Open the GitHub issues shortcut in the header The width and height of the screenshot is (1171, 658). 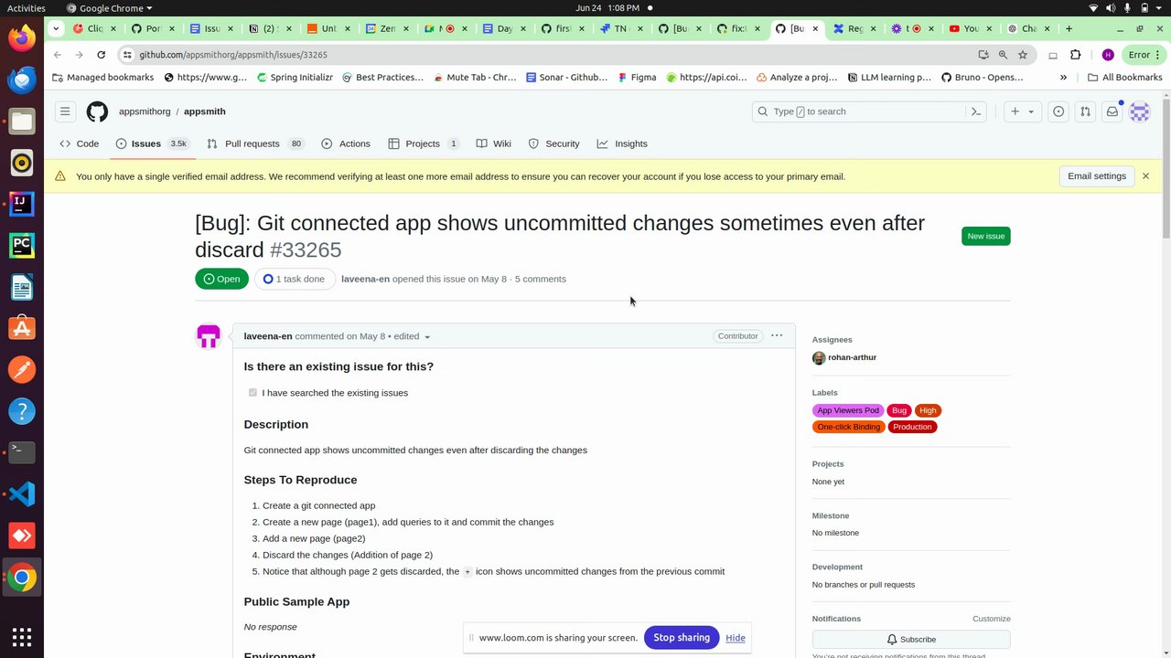[x=1058, y=111]
